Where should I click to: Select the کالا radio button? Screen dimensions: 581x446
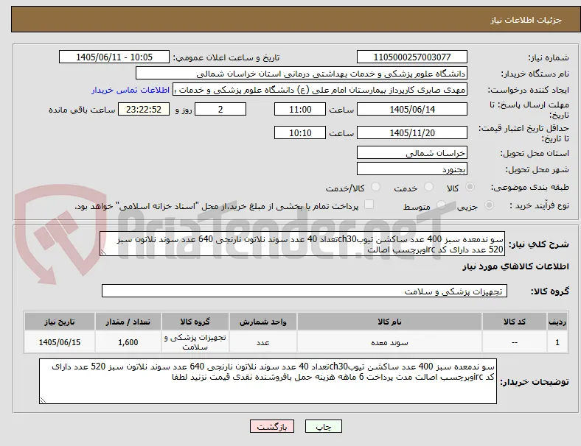coord(470,187)
